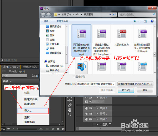Viewport: 158px width, 136px height.
Task: Click the 取消 button
Action: [145, 90]
